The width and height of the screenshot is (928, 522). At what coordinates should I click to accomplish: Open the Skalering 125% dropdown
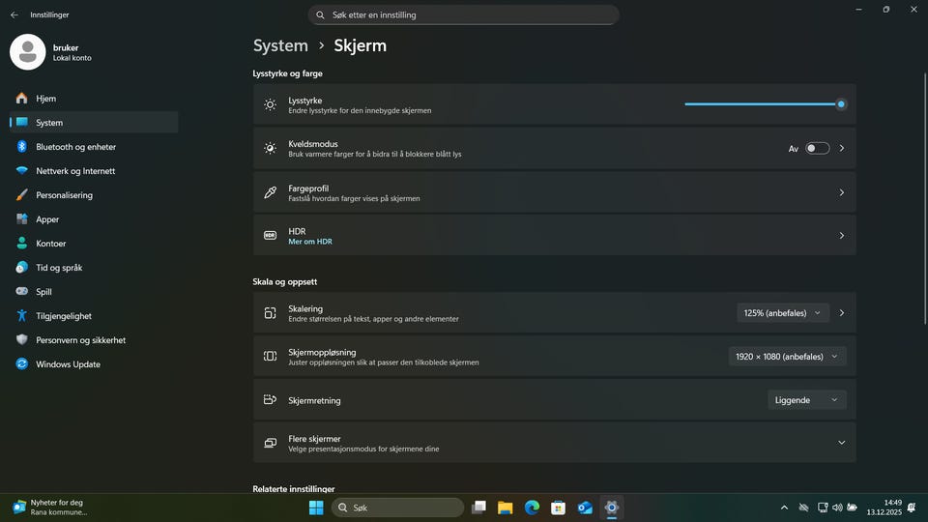[x=782, y=313]
